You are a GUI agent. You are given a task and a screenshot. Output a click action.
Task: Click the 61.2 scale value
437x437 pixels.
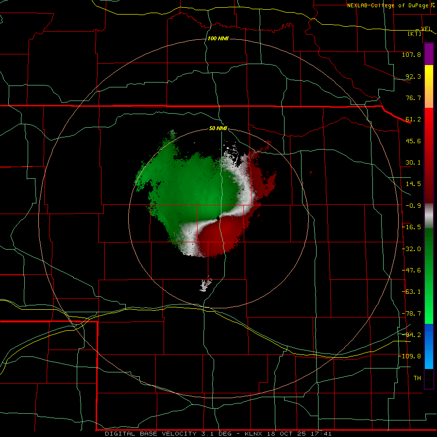pos(413,119)
